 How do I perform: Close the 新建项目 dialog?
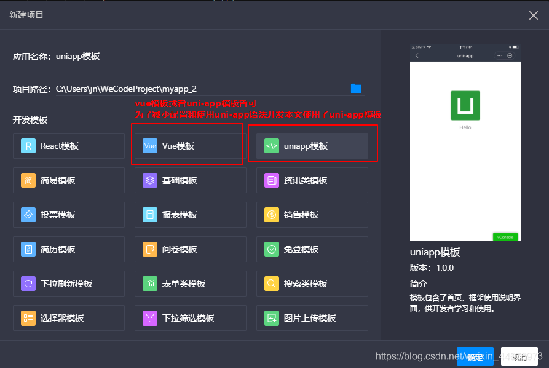pos(533,15)
